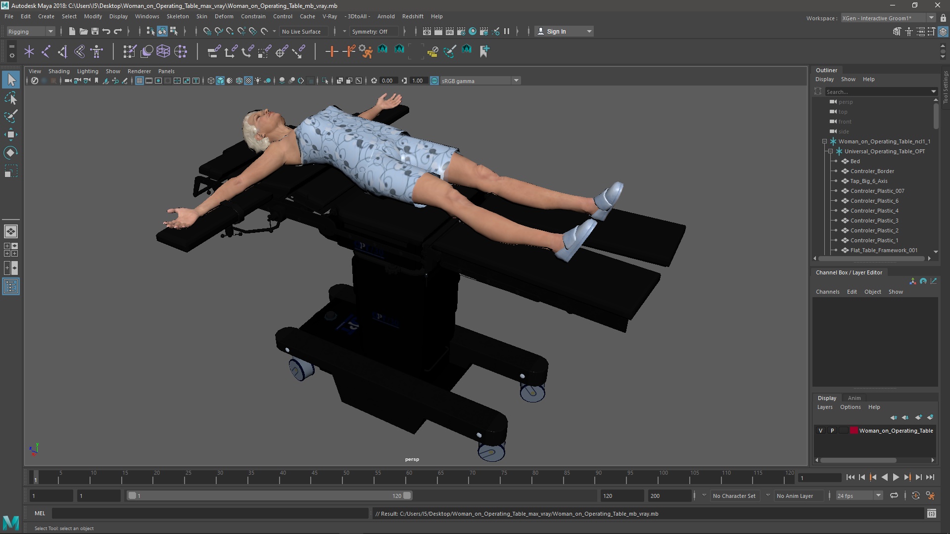Toggle layer playback P box
The width and height of the screenshot is (950, 534).
pos(832,431)
